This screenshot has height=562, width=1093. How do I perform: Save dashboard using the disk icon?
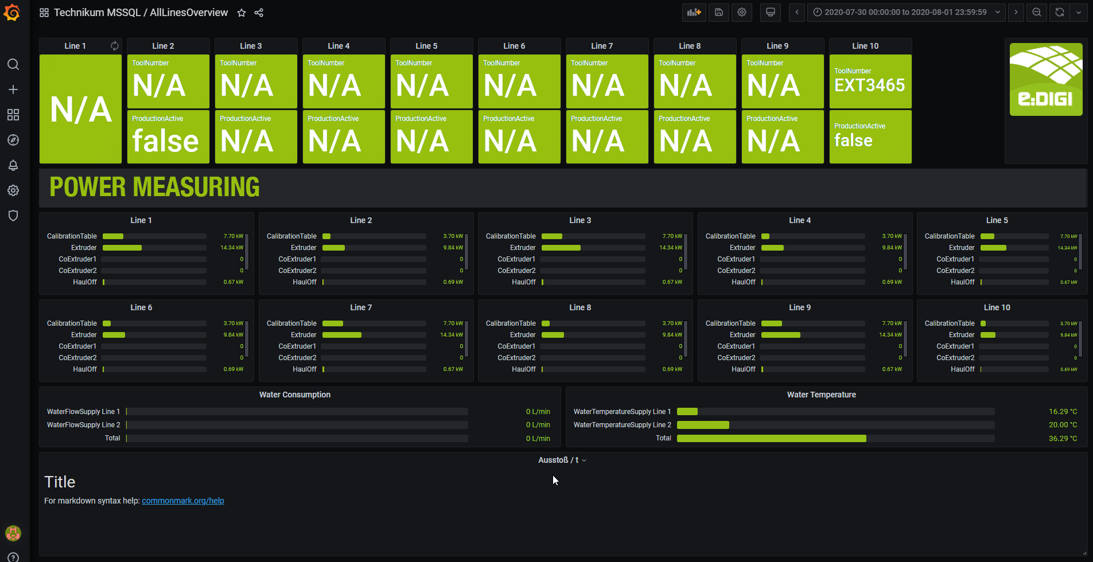pyautogui.click(x=718, y=12)
